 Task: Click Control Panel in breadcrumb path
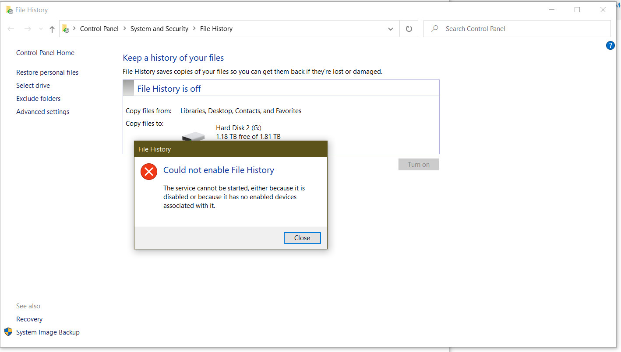pyautogui.click(x=99, y=29)
